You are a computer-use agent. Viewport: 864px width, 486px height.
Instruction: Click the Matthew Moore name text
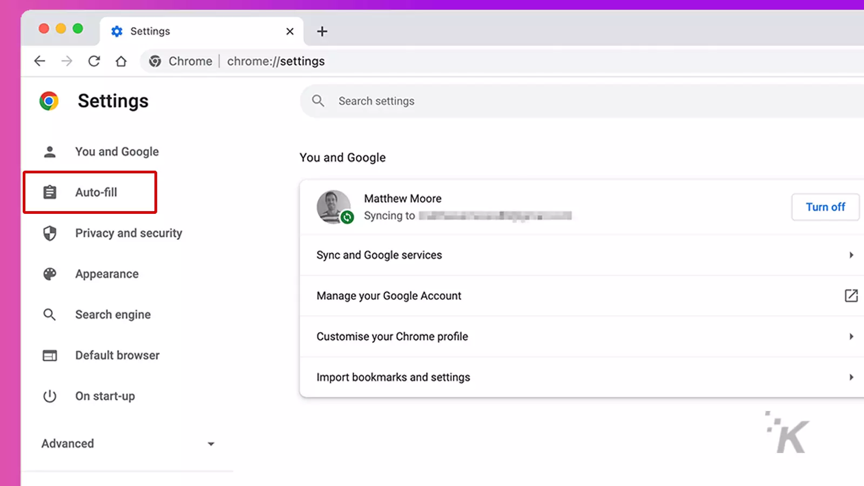[x=403, y=199]
